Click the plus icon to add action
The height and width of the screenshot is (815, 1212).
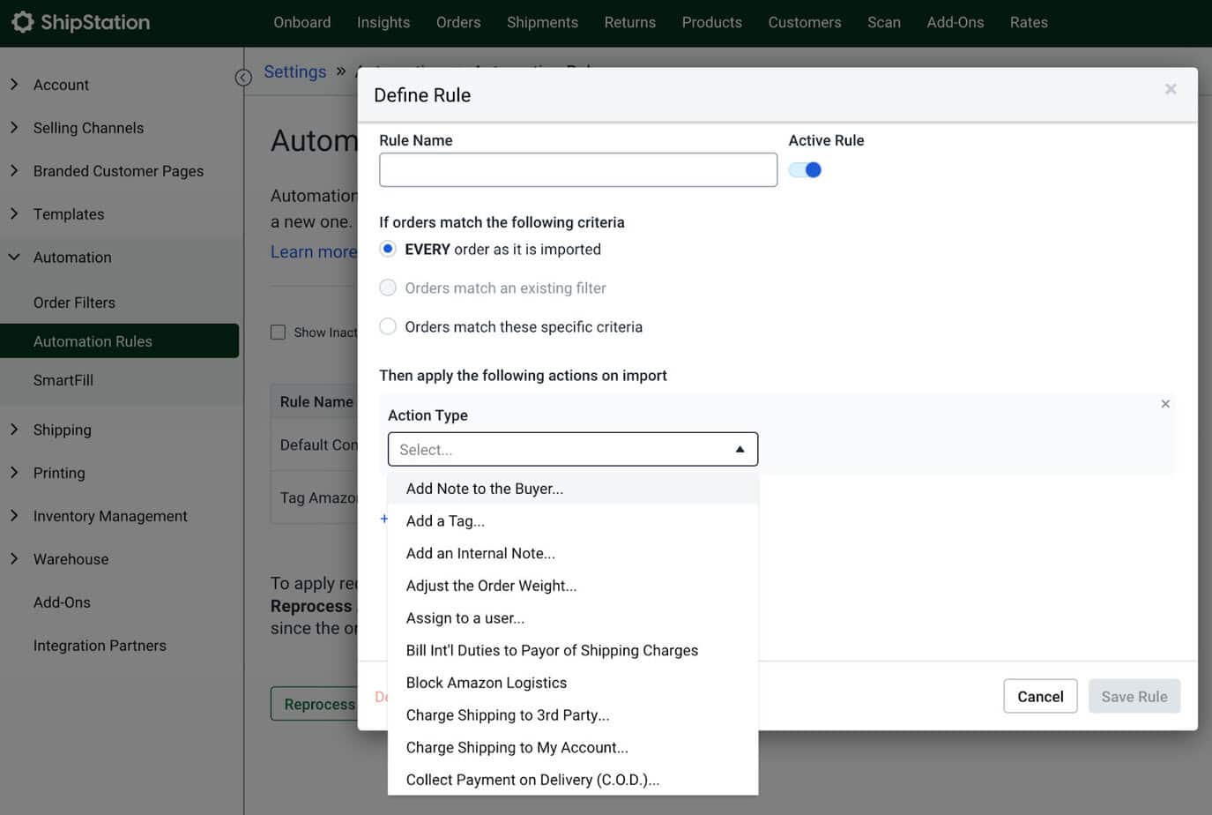(x=383, y=519)
